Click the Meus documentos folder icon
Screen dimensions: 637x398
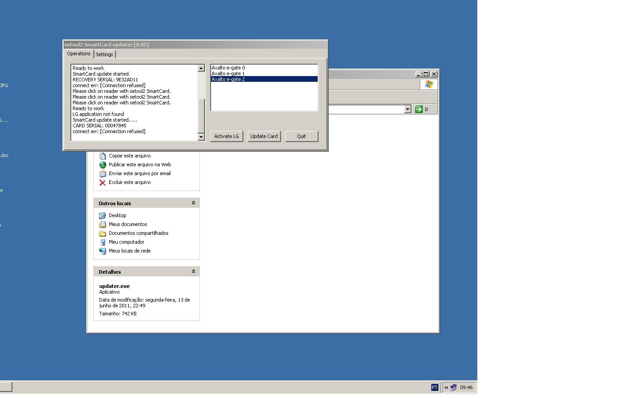coord(103,224)
